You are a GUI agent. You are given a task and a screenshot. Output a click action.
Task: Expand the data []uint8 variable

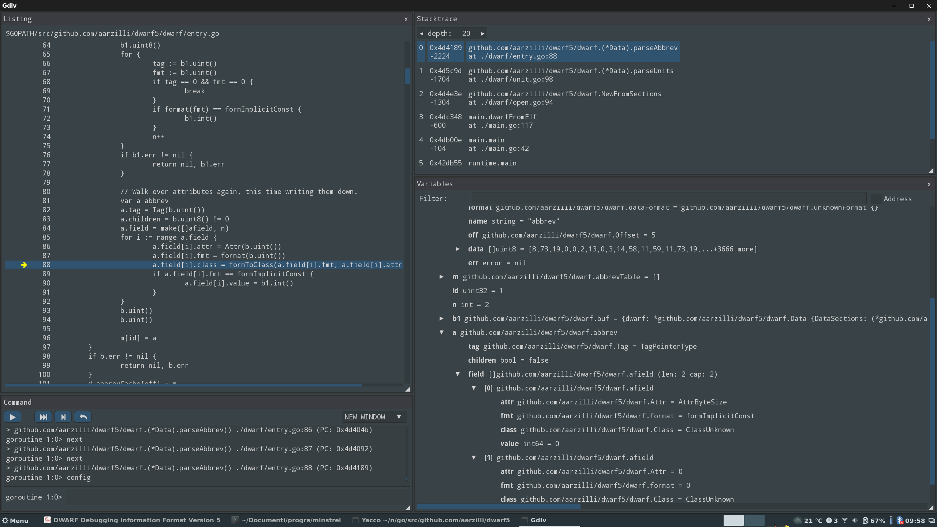[458, 249]
